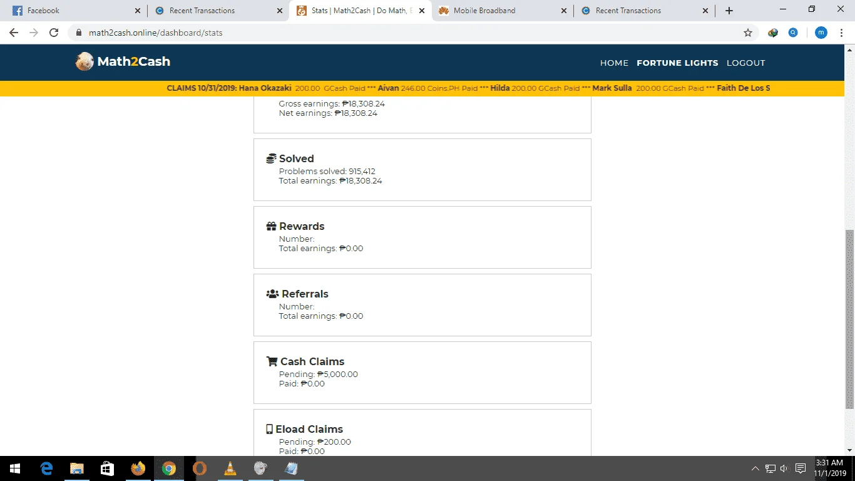Click the phone icon beside Eload Claims
Viewport: 855px width, 481px height.
point(269,429)
